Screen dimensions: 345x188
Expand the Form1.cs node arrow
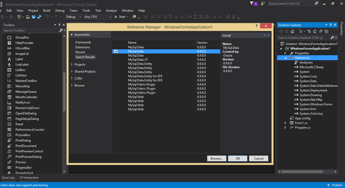(286, 123)
